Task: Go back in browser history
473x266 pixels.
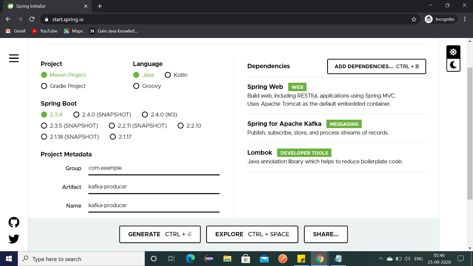Action: 8,19
